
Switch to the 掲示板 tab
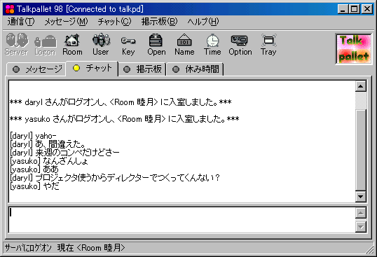pos(142,69)
